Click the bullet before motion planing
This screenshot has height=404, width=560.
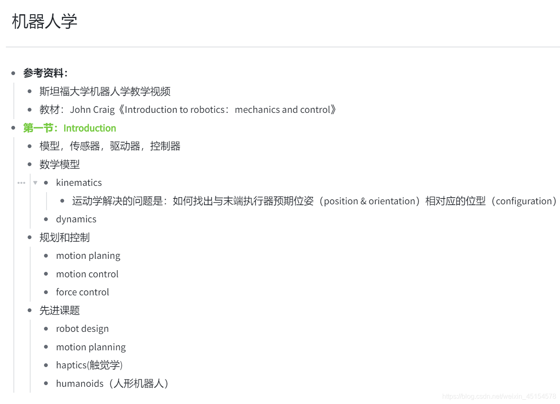(x=46, y=255)
